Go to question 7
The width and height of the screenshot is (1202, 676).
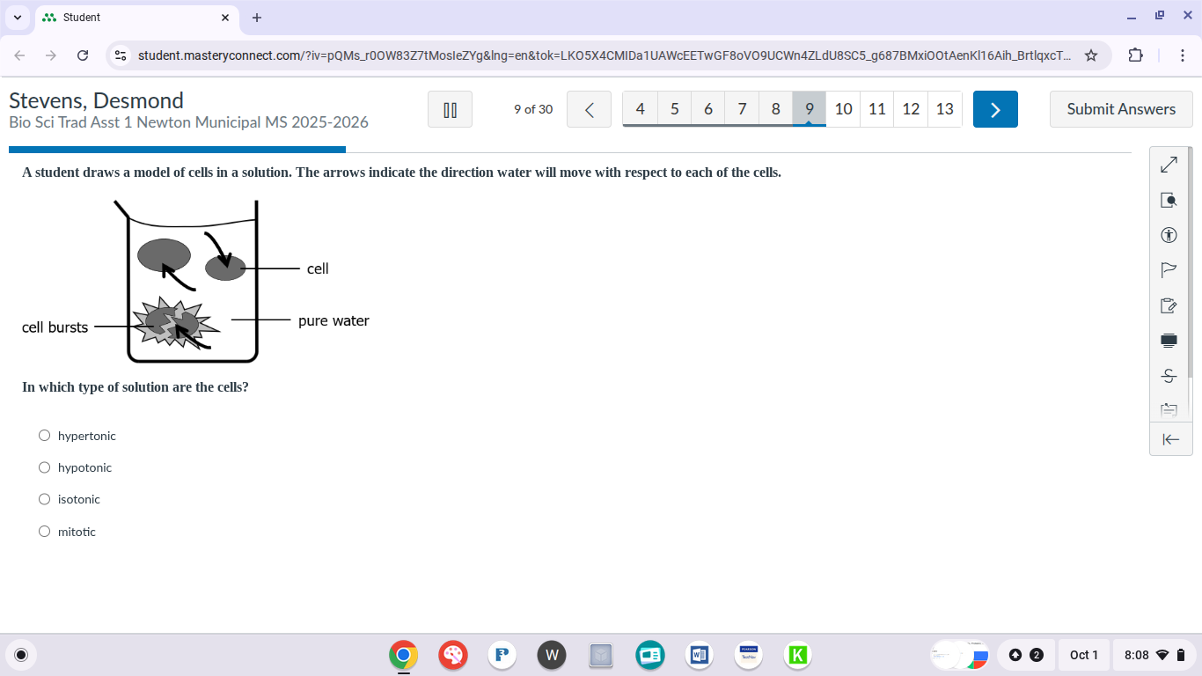(742, 109)
